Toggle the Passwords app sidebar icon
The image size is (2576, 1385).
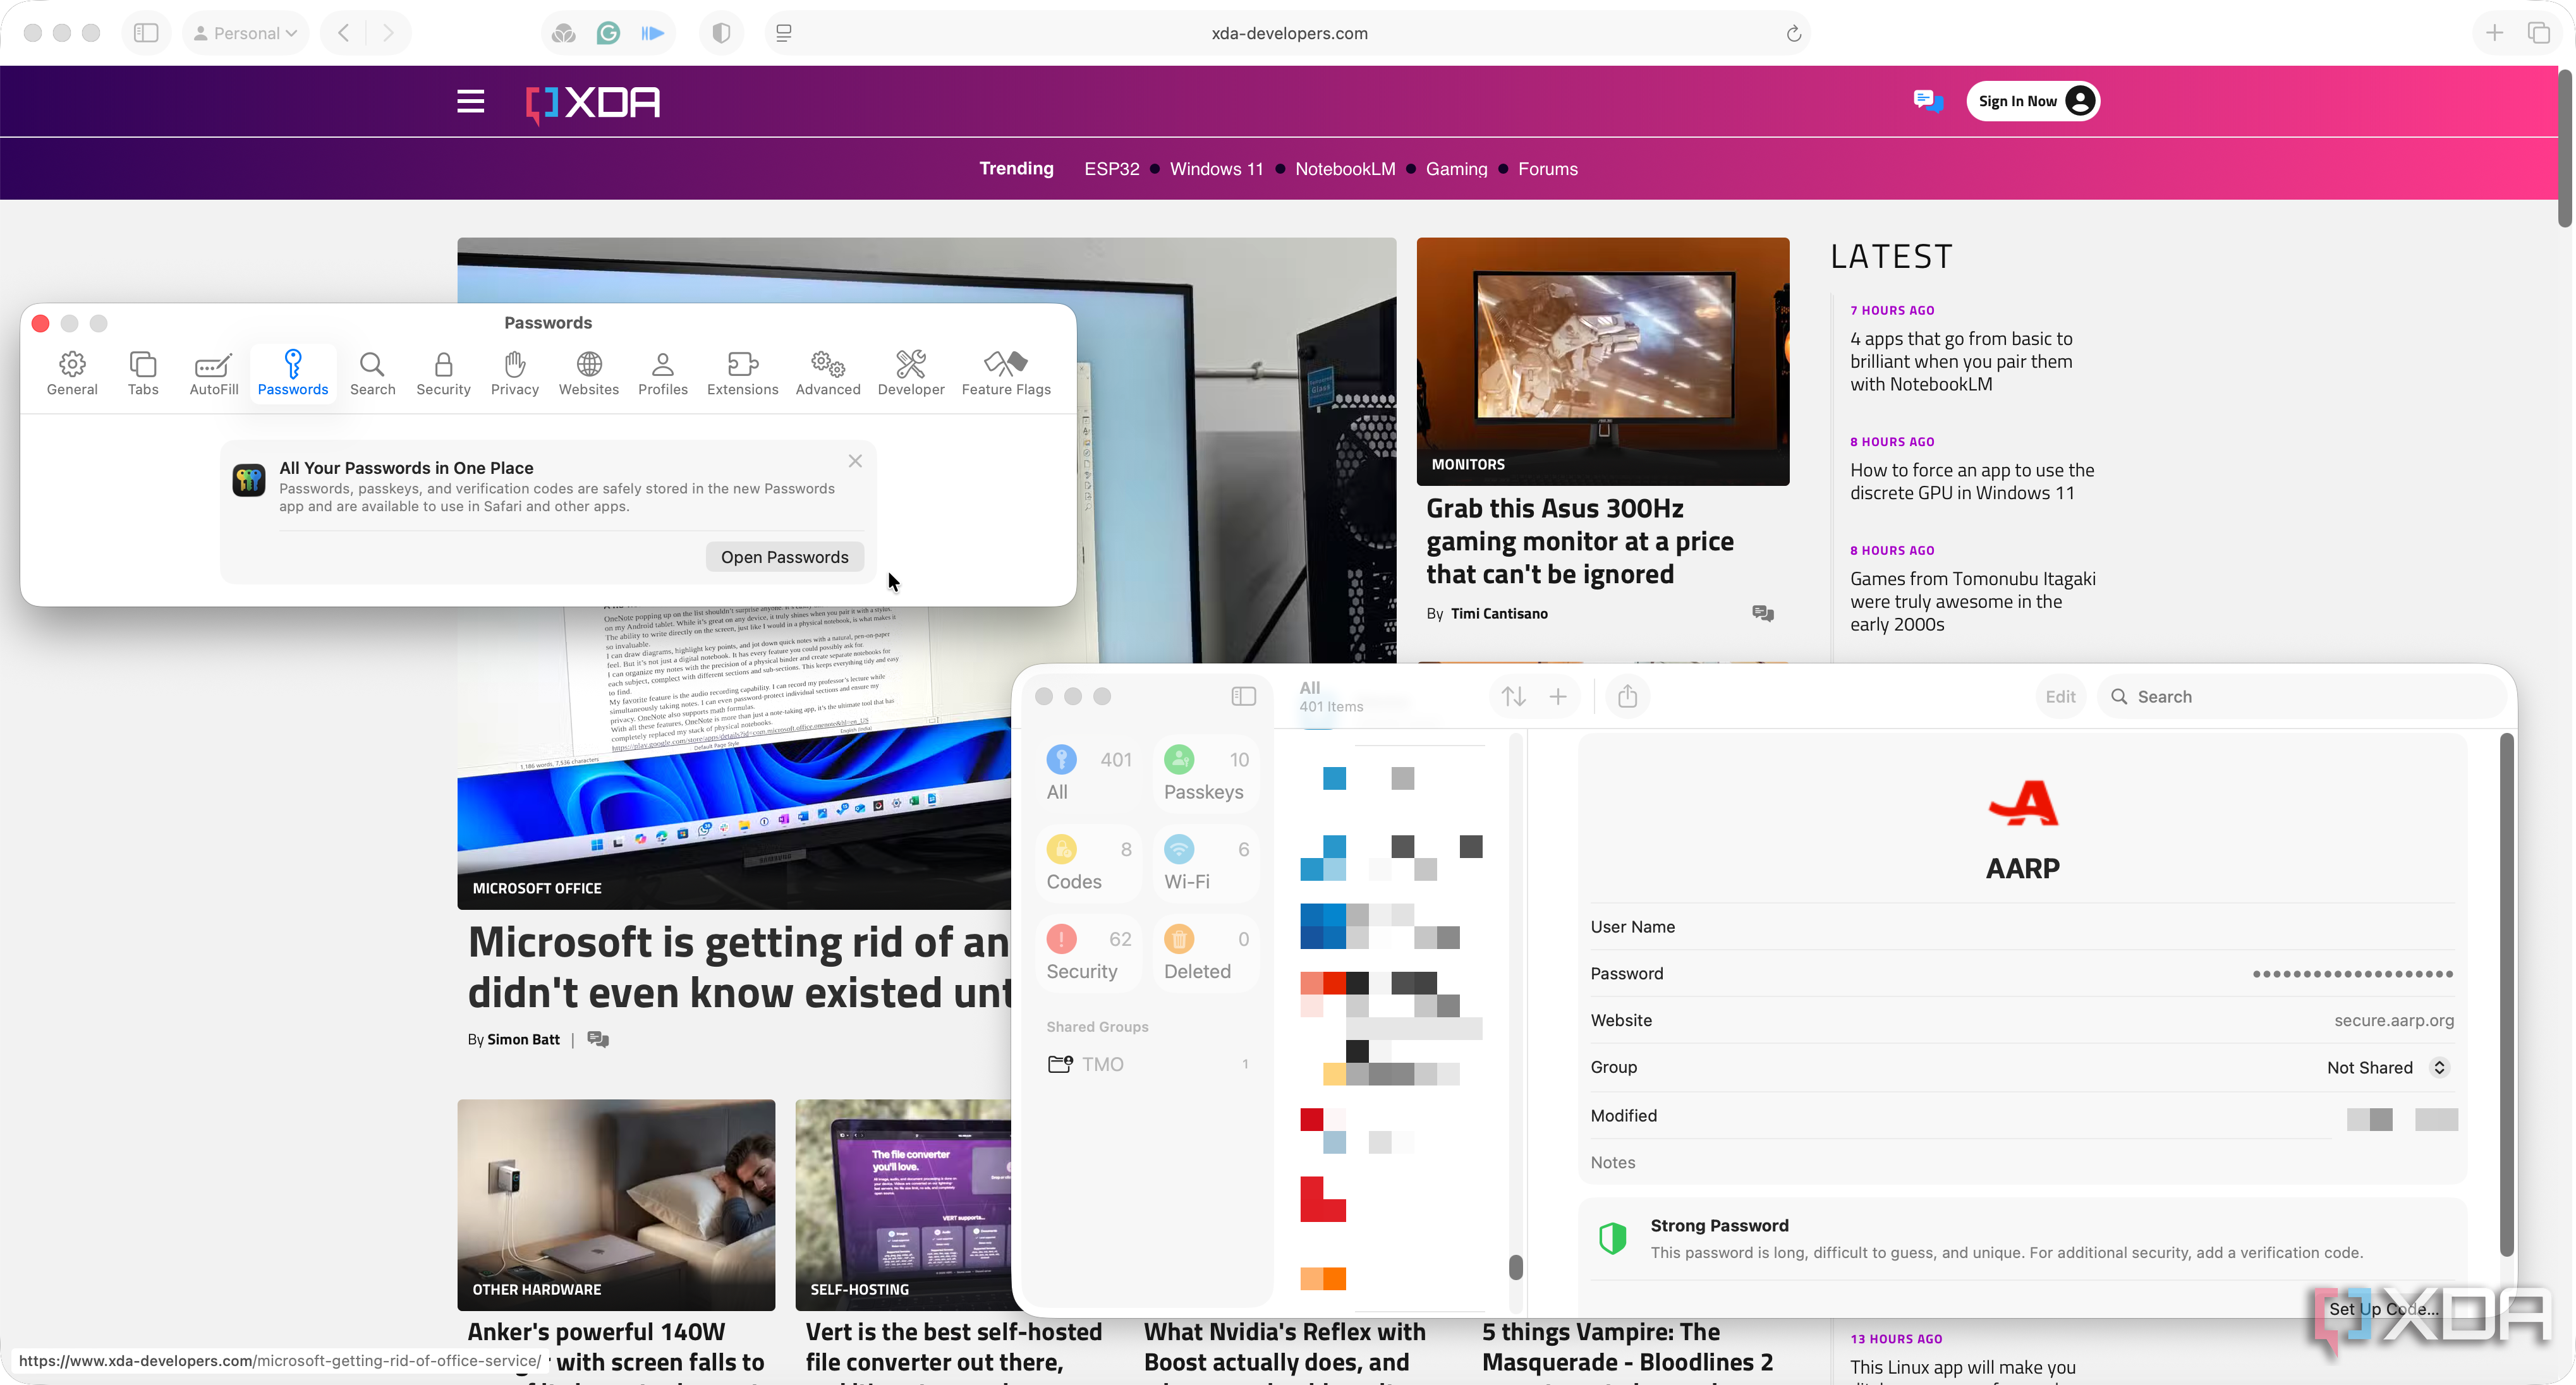(1243, 696)
